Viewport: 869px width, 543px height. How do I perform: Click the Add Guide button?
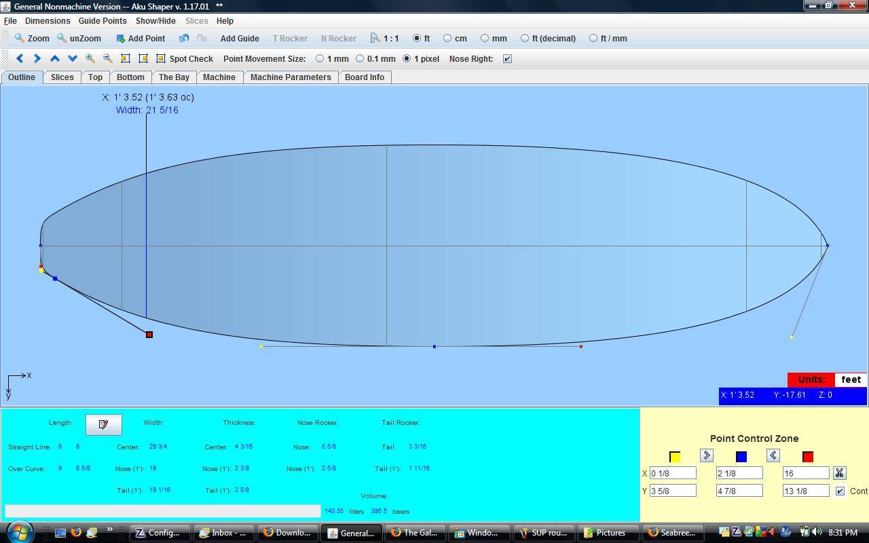pyautogui.click(x=239, y=39)
